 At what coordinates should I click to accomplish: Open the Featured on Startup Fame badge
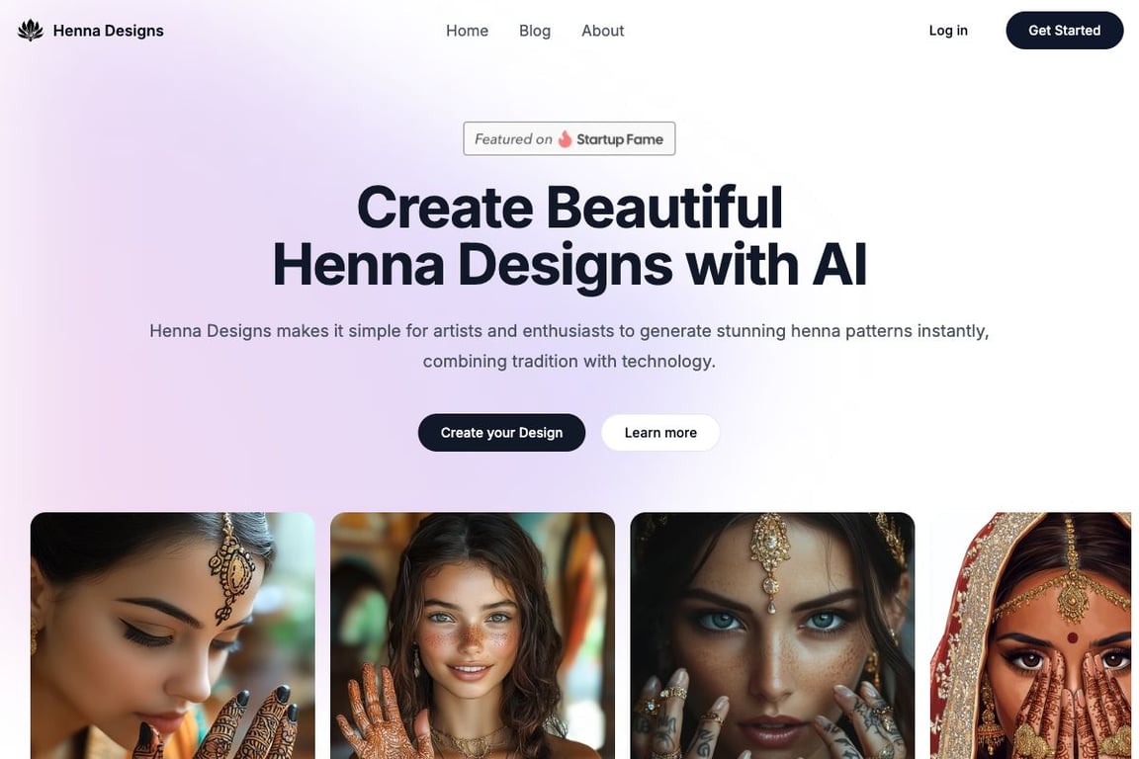[x=569, y=138]
